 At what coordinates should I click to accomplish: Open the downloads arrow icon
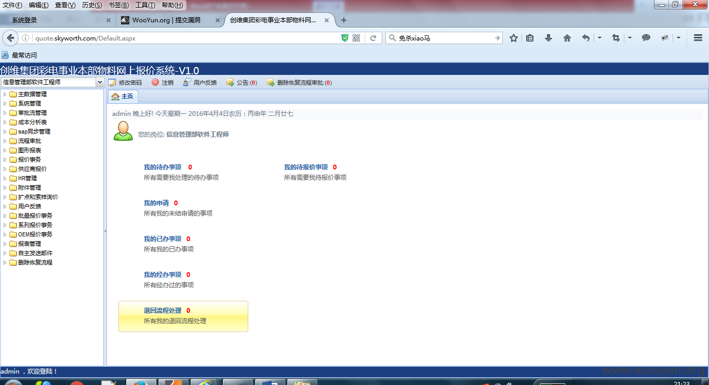[549, 38]
